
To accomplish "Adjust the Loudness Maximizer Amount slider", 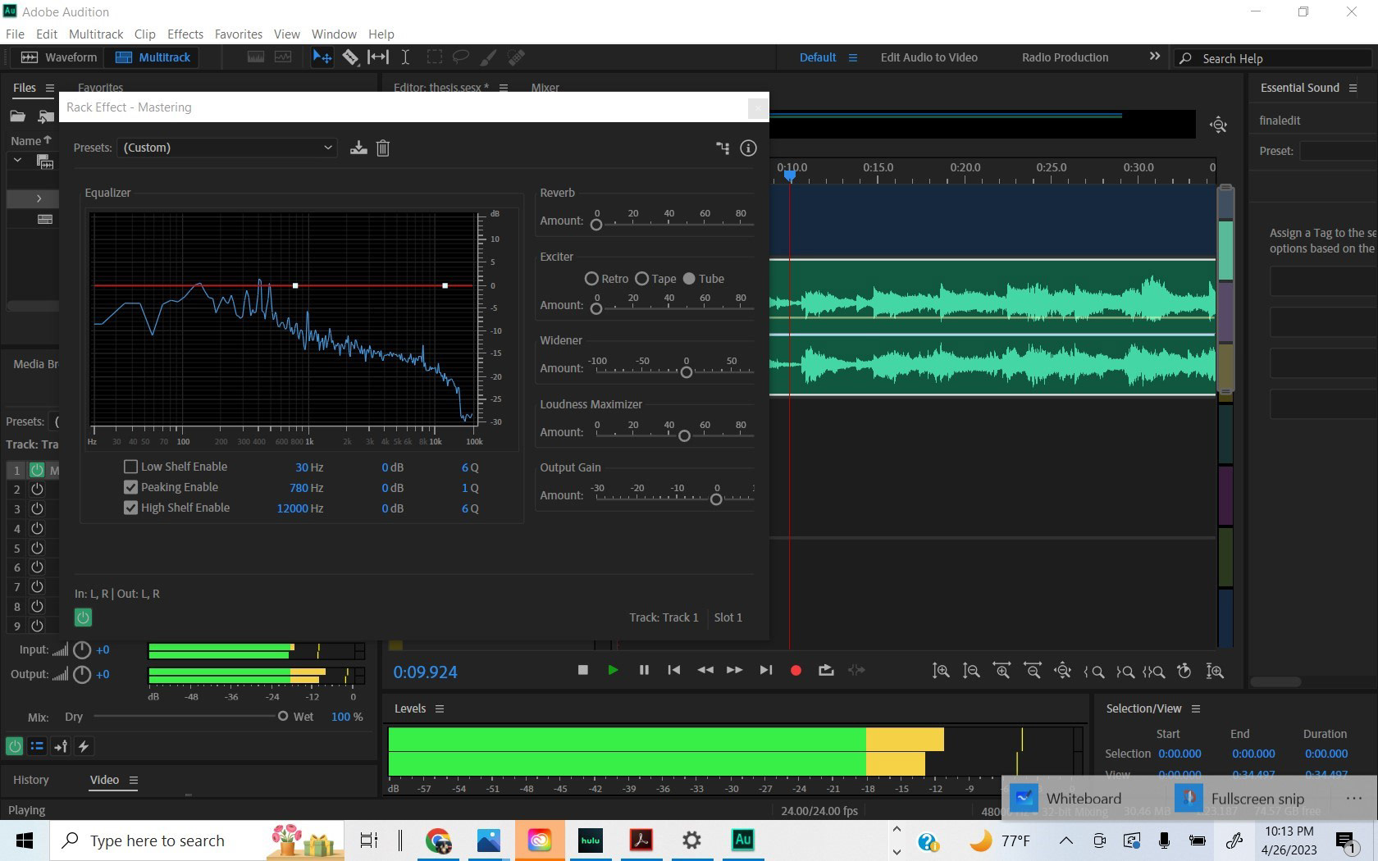I will (x=684, y=435).
